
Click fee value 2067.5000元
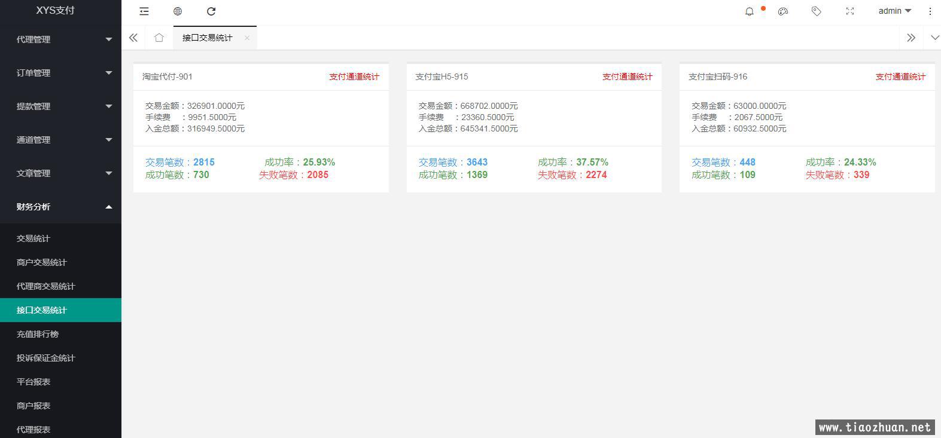pyautogui.click(x=759, y=117)
